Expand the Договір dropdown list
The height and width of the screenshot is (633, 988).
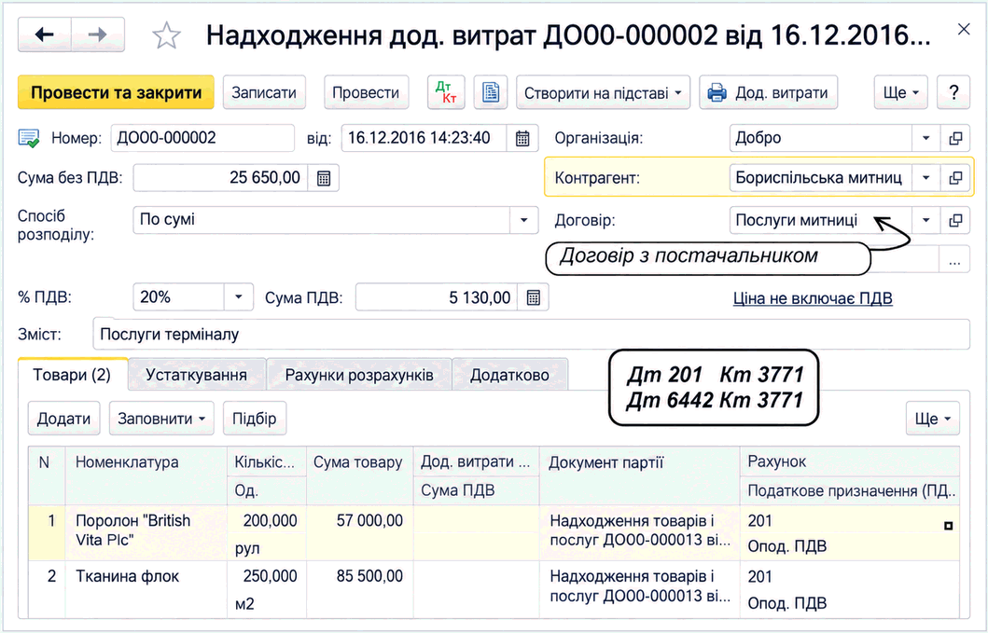(925, 220)
